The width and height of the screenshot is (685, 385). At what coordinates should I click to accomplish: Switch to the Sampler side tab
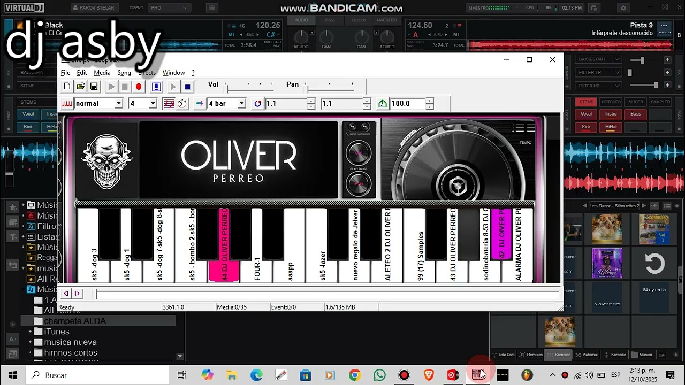tap(558, 355)
